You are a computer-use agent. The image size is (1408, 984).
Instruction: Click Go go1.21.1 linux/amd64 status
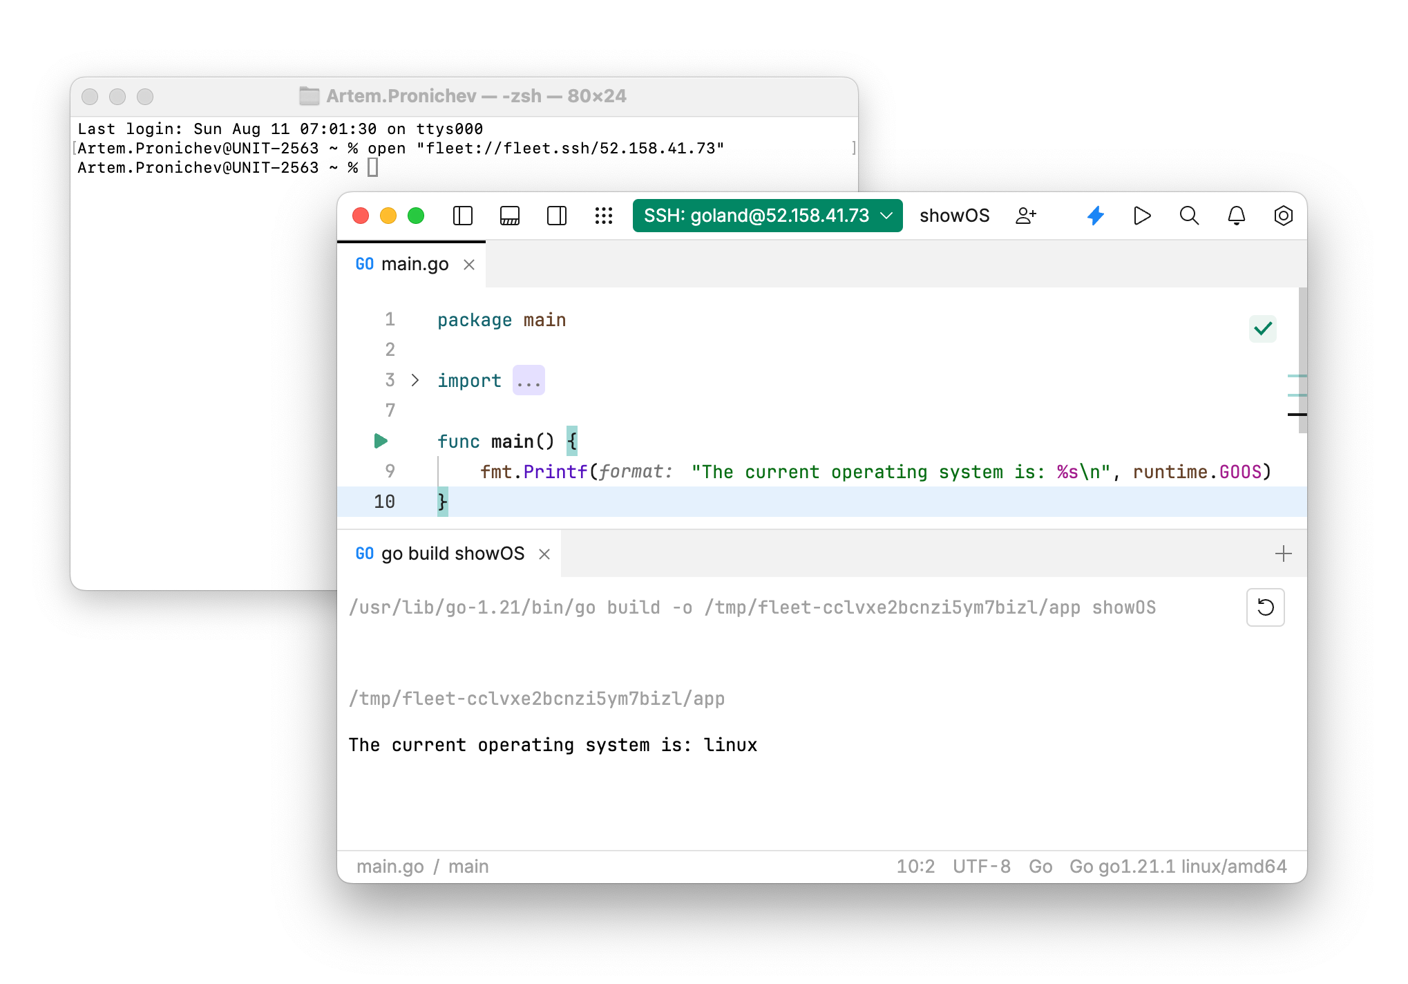point(1177,866)
